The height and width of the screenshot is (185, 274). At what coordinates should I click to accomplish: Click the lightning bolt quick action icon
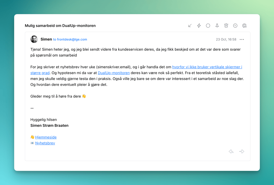(199, 26)
